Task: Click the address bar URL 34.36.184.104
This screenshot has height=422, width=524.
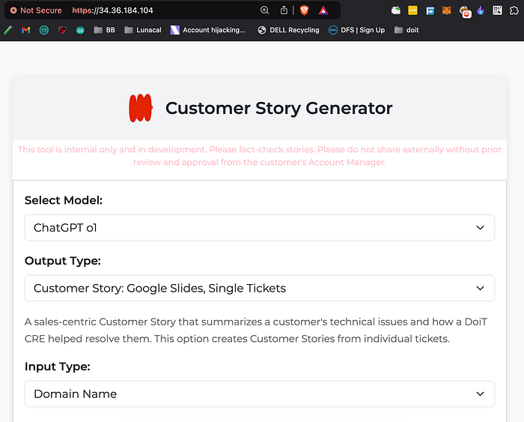Action: (x=112, y=10)
